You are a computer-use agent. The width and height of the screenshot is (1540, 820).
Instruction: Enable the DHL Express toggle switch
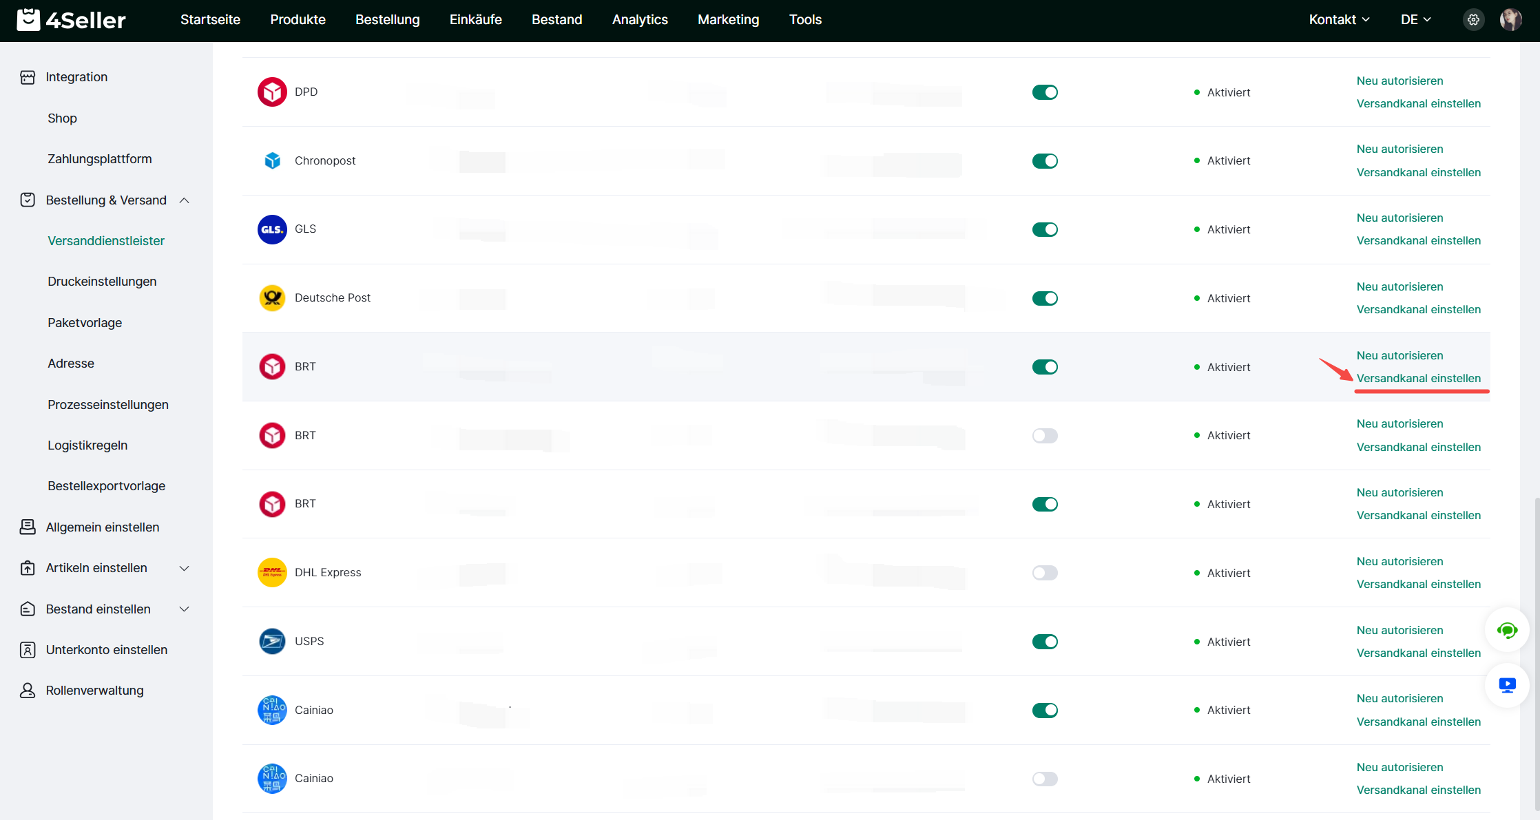(x=1045, y=573)
